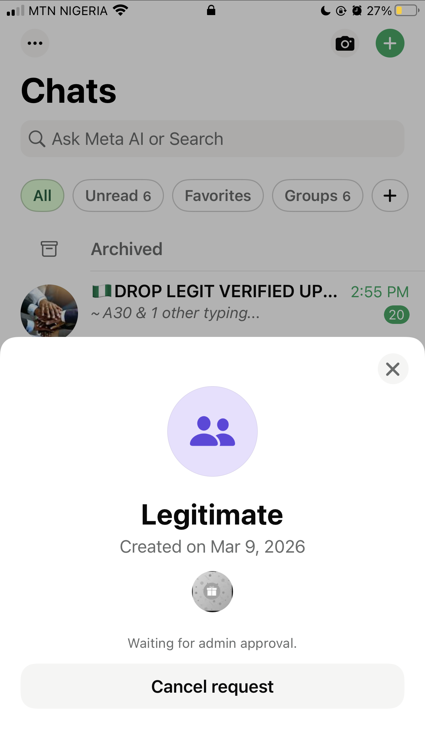Screen dimensions: 425x756
Task: Filter chats by Unread
Action: pyautogui.click(x=118, y=196)
